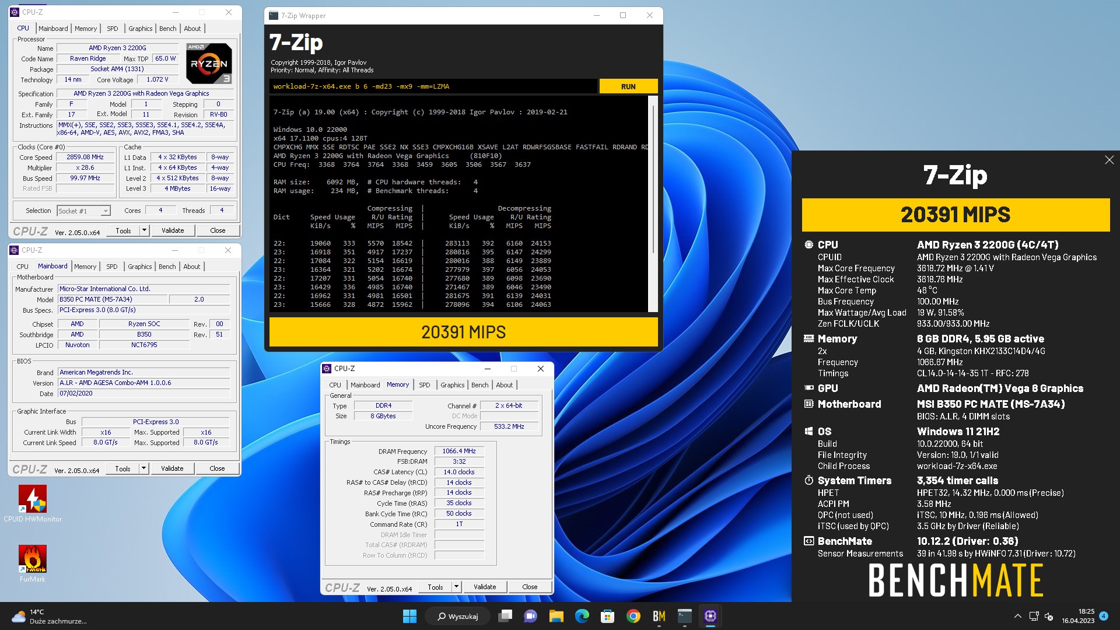Click Tools button in CPU-Z CPU window
The width and height of the screenshot is (1120, 630).
pyautogui.click(x=123, y=230)
